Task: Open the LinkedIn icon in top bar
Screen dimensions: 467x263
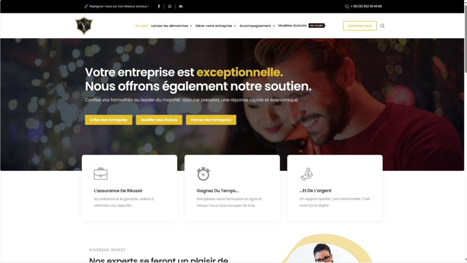Action: click(181, 6)
